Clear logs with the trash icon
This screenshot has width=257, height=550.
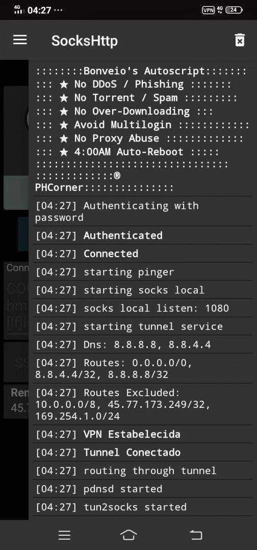point(240,40)
